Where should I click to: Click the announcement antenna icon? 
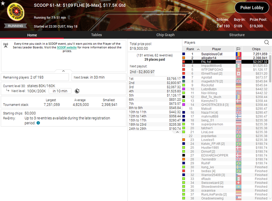5,46
